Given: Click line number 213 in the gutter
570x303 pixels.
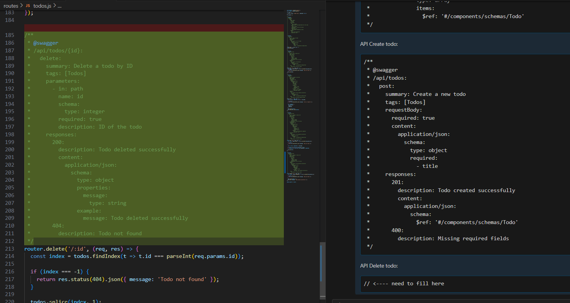Looking at the screenshot, I should [10, 249].
